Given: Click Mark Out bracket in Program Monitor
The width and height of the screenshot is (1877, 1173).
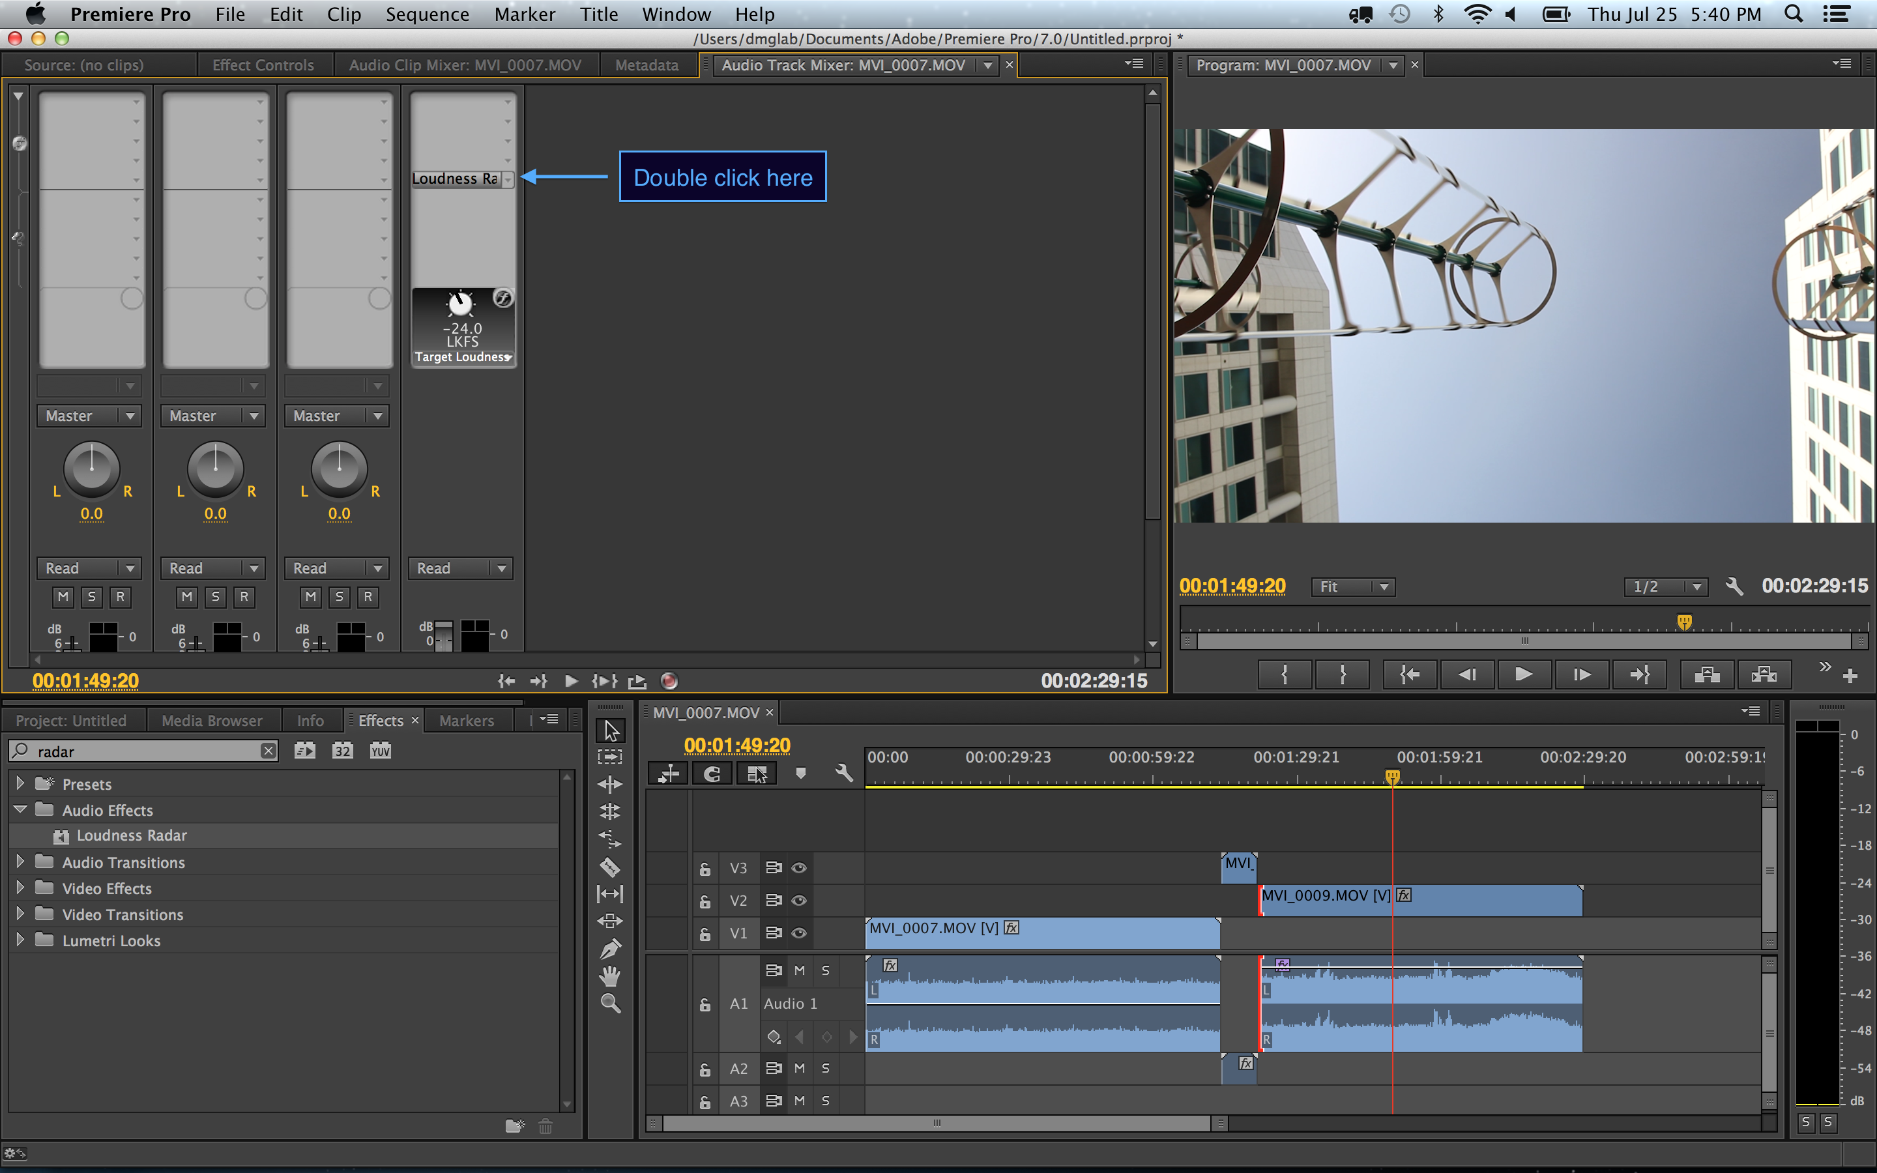Looking at the screenshot, I should [1343, 674].
